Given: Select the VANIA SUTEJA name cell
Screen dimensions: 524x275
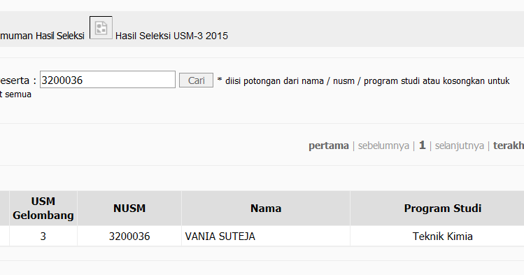Looking at the screenshot, I should click(266, 237).
